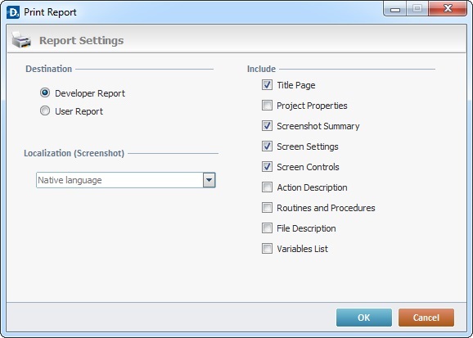Screen dimensions: 473x338
Task: Uncheck the Title Page checkbox
Action: (267, 85)
